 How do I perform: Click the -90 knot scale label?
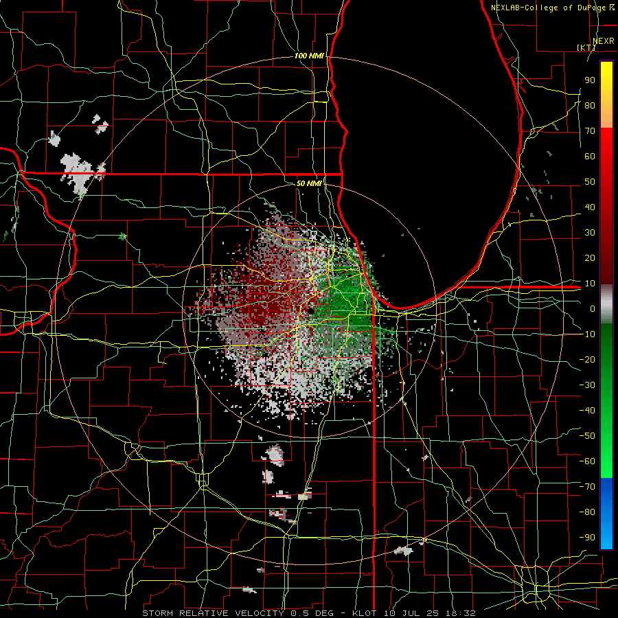point(587,537)
